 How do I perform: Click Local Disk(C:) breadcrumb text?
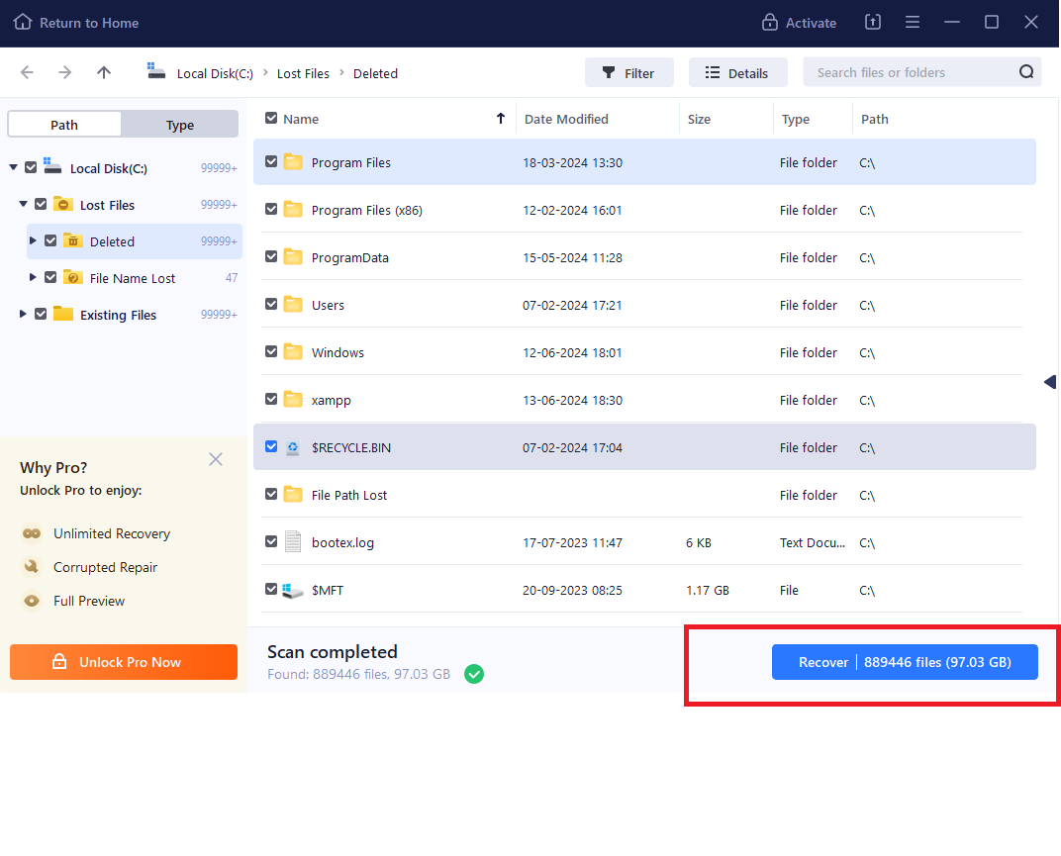pyautogui.click(x=215, y=73)
